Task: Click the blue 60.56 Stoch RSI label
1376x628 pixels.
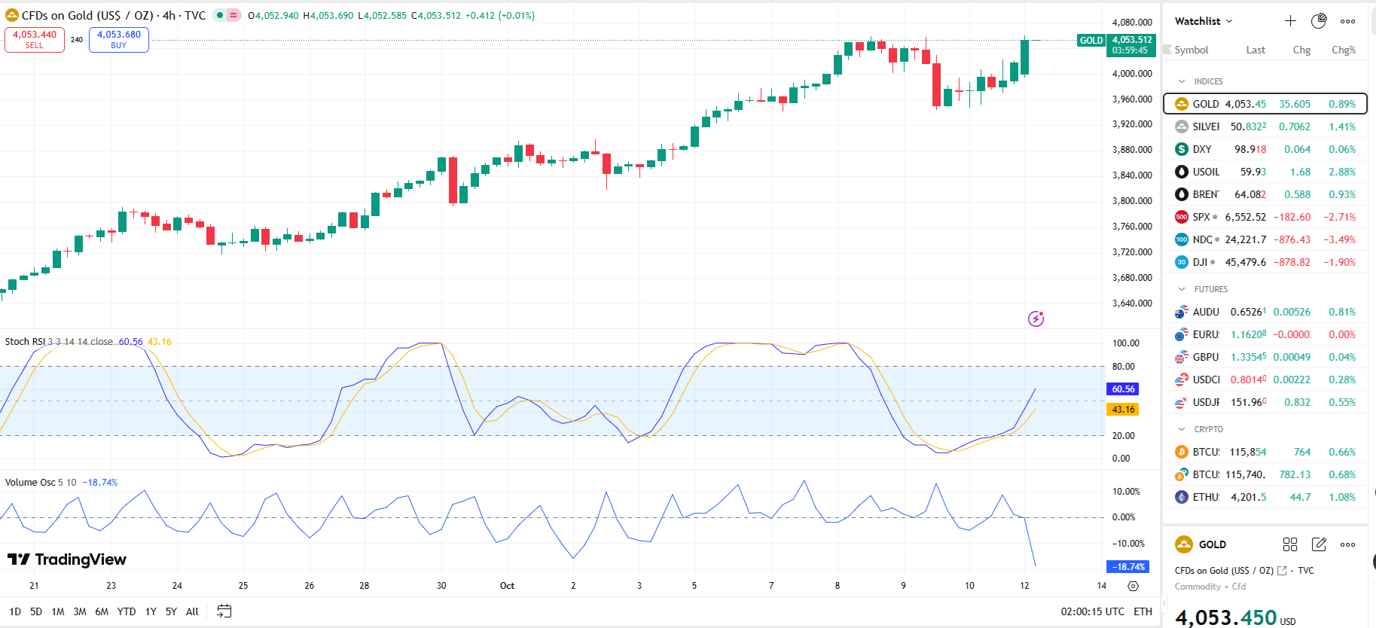Action: pyautogui.click(x=1123, y=389)
